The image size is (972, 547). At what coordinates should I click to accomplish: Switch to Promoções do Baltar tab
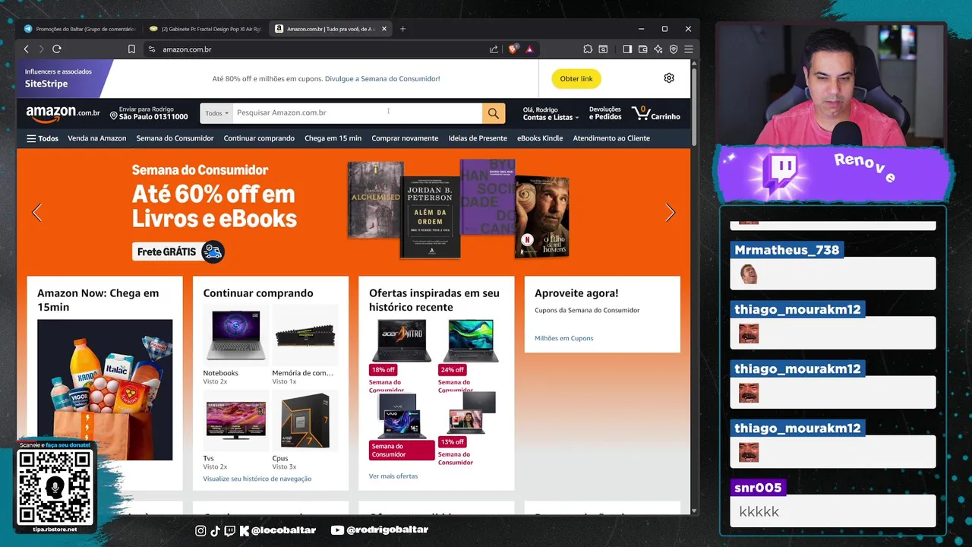[x=79, y=29]
